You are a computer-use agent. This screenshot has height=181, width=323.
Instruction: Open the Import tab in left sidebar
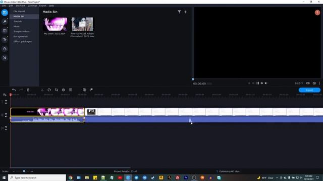tap(5, 13)
